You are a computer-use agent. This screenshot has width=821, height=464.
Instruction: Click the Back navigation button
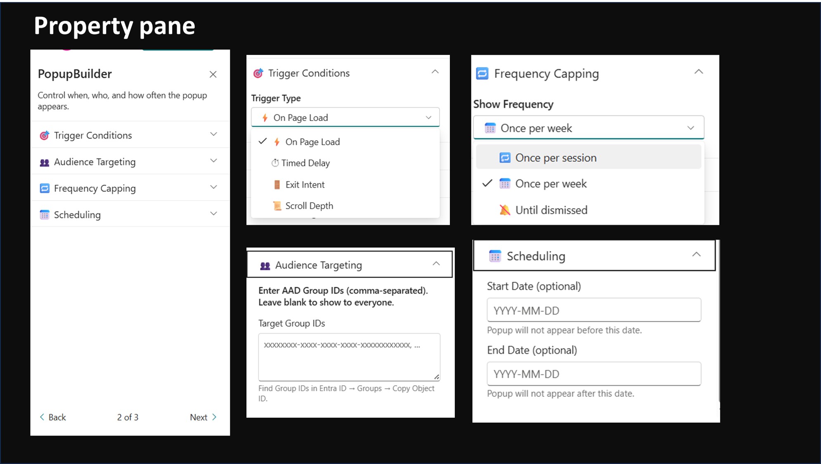click(x=53, y=417)
